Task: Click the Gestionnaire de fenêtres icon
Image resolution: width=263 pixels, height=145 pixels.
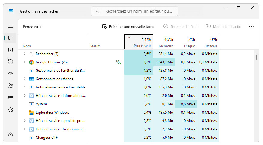Action: [x=31, y=71]
